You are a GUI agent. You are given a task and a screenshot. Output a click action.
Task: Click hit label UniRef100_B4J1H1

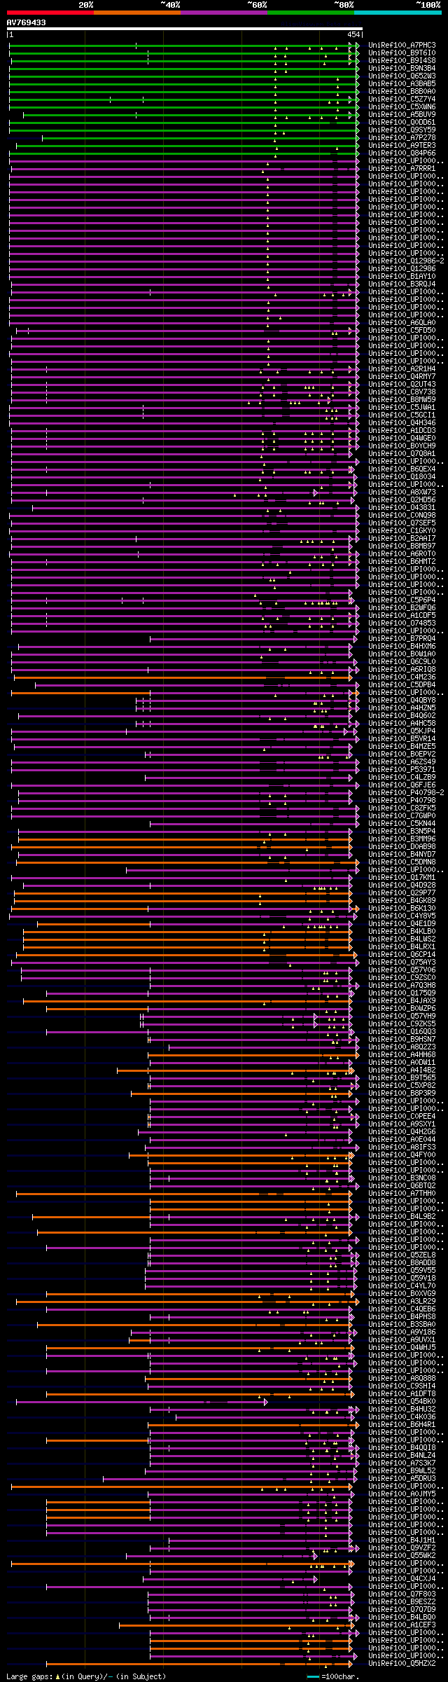(x=402, y=1540)
